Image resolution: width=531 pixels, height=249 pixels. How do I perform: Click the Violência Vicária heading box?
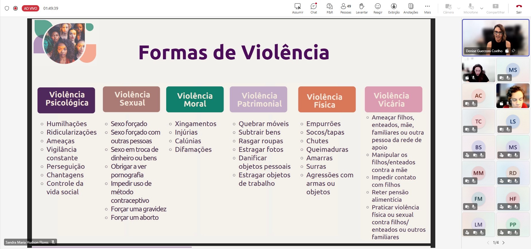click(393, 99)
